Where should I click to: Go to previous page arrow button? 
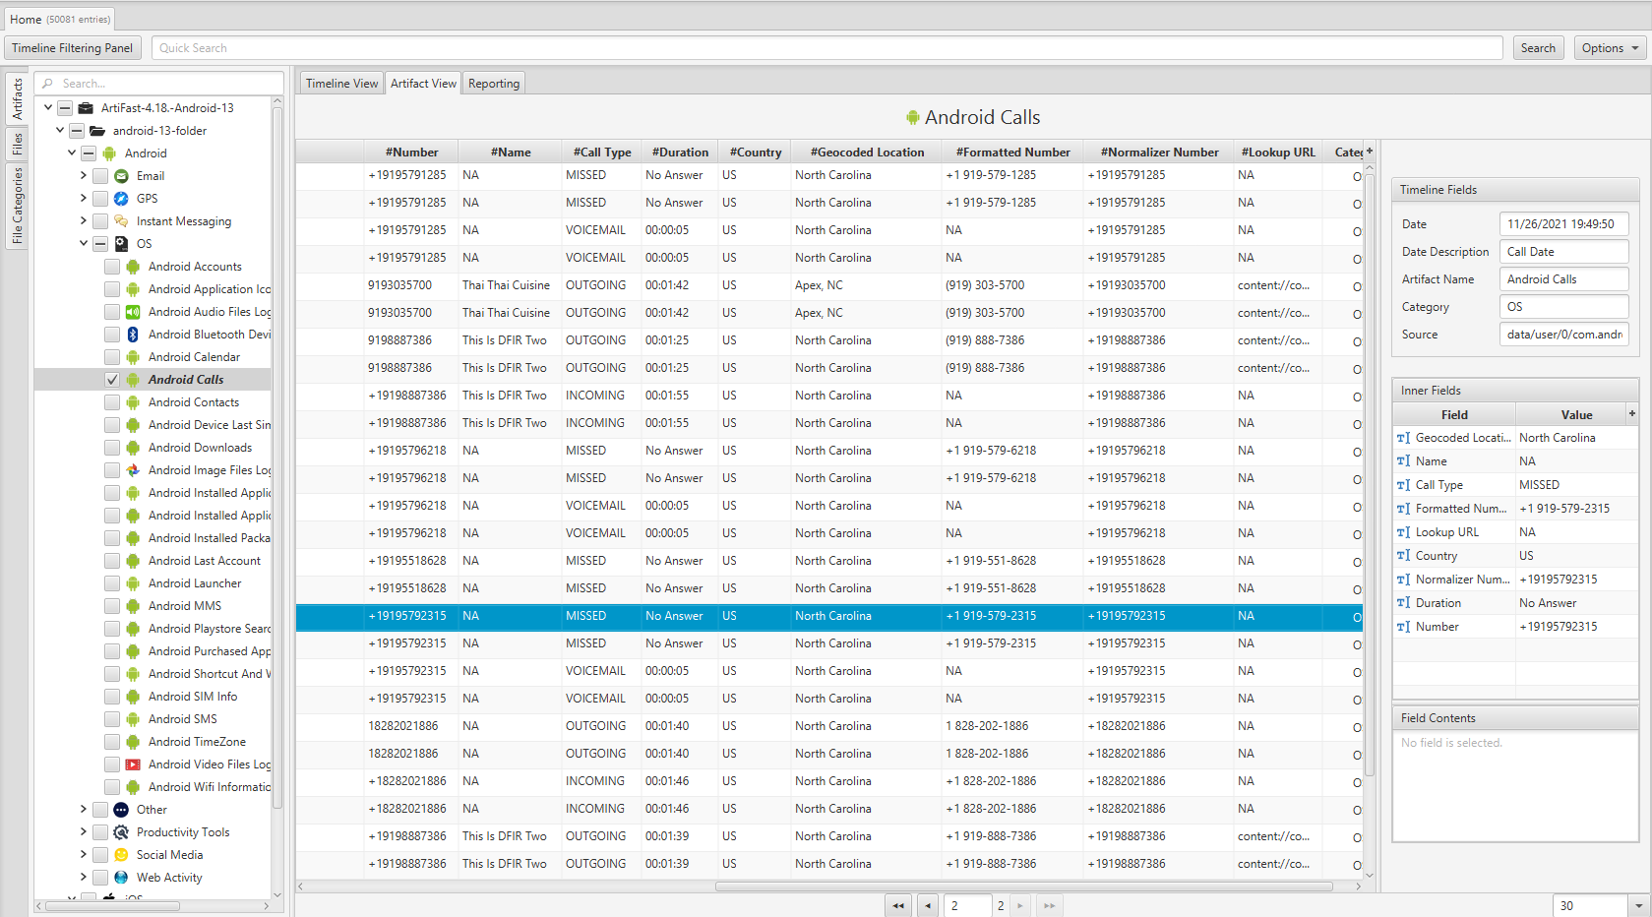(x=928, y=906)
